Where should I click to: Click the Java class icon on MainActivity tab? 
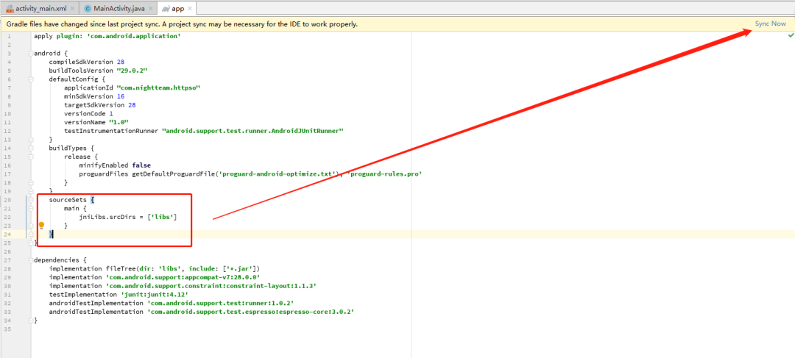(88, 9)
